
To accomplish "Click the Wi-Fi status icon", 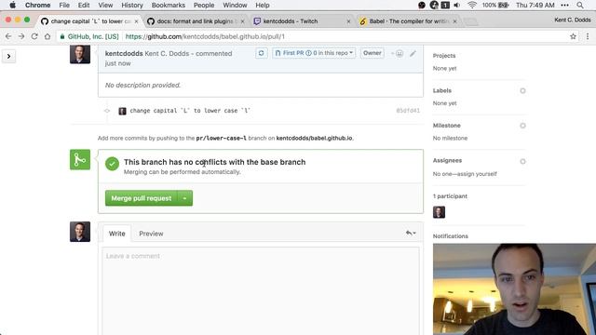I will 472,5.
